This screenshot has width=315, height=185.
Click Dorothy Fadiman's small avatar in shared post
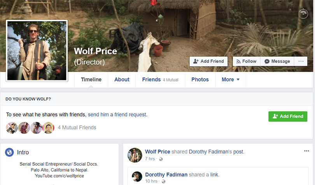click(x=137, y=176)
